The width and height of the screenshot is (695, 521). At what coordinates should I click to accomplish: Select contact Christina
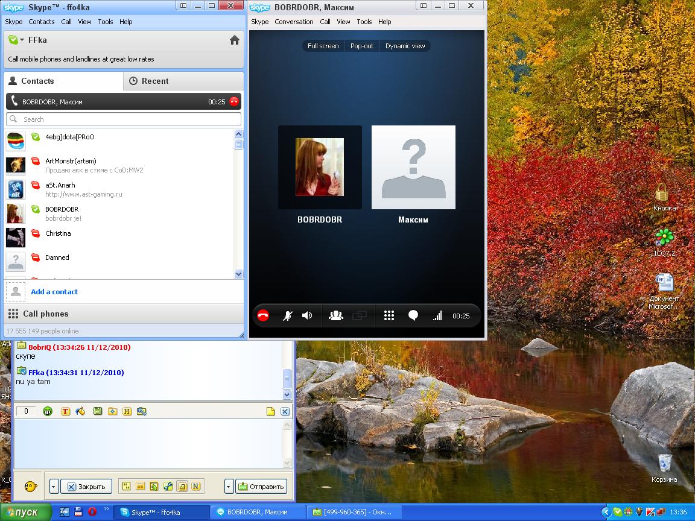pyautogui.click(x=119, y=238)
